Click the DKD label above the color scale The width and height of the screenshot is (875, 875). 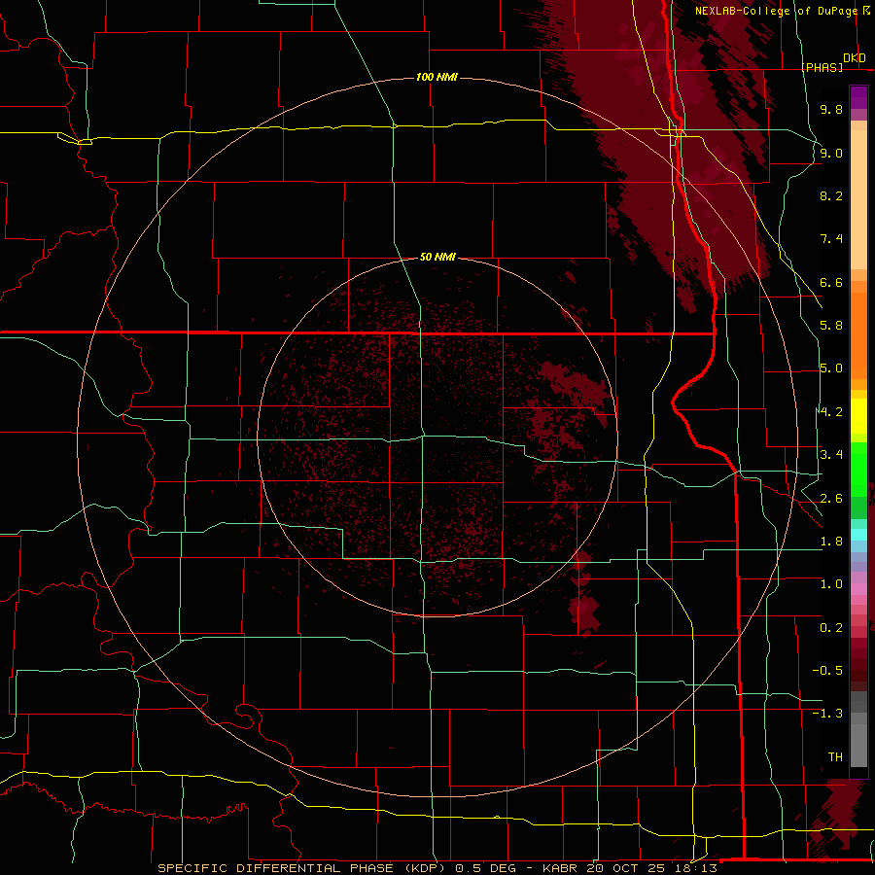tap(855, 58)
